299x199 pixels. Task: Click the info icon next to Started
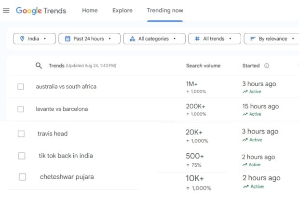click(267, 66)
